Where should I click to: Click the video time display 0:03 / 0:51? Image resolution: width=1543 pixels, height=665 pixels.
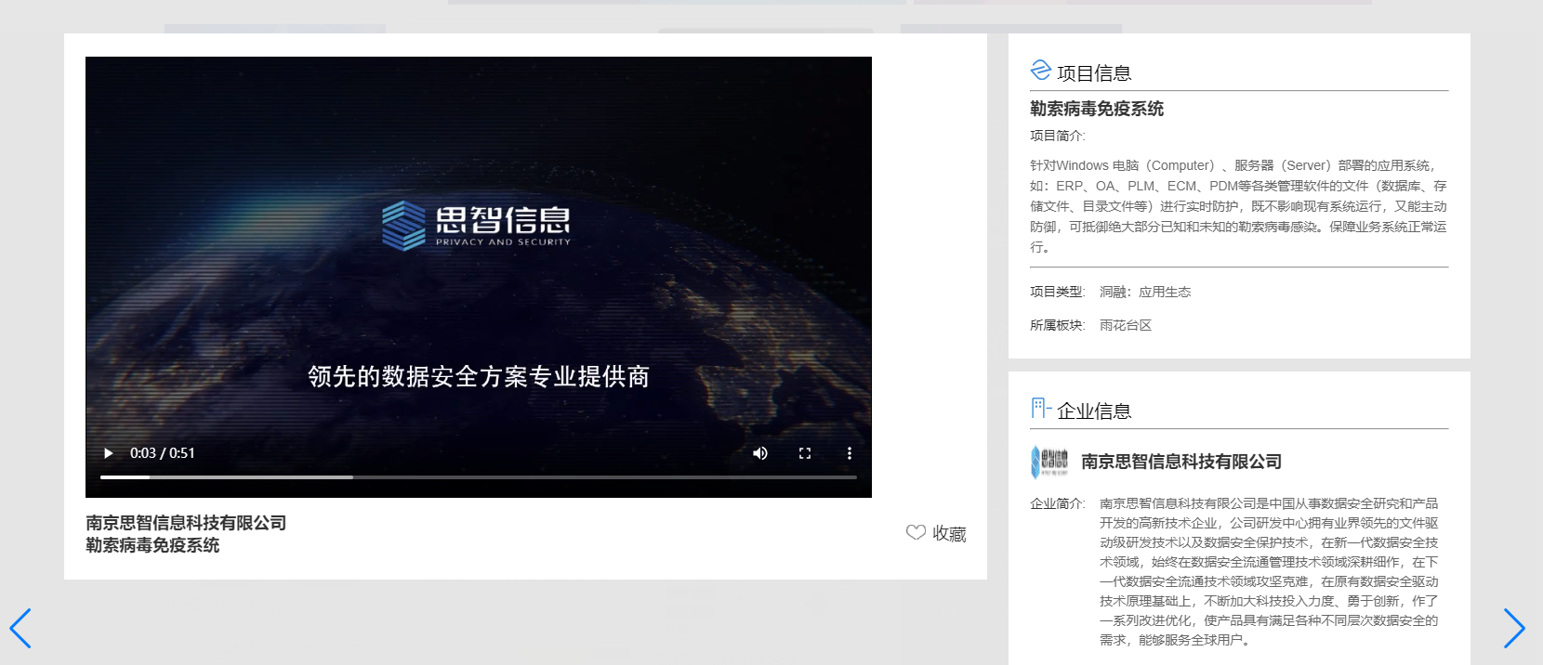[x=163, y=453]
